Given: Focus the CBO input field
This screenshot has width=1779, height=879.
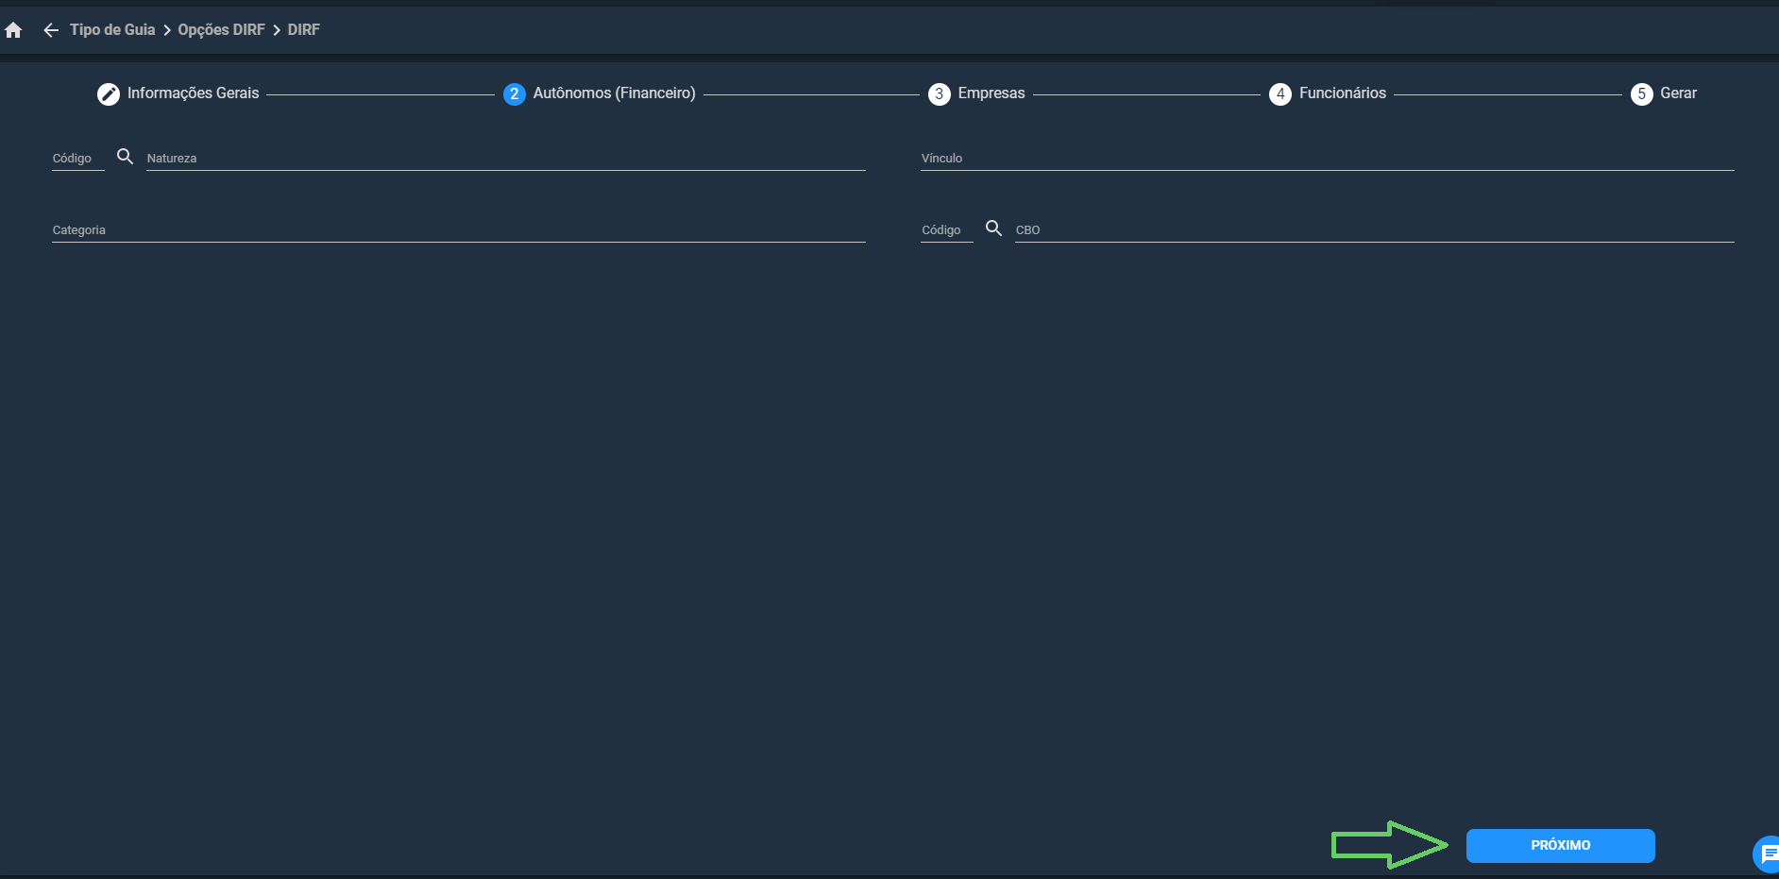Looking at the screenshot, I should 1374,229.
